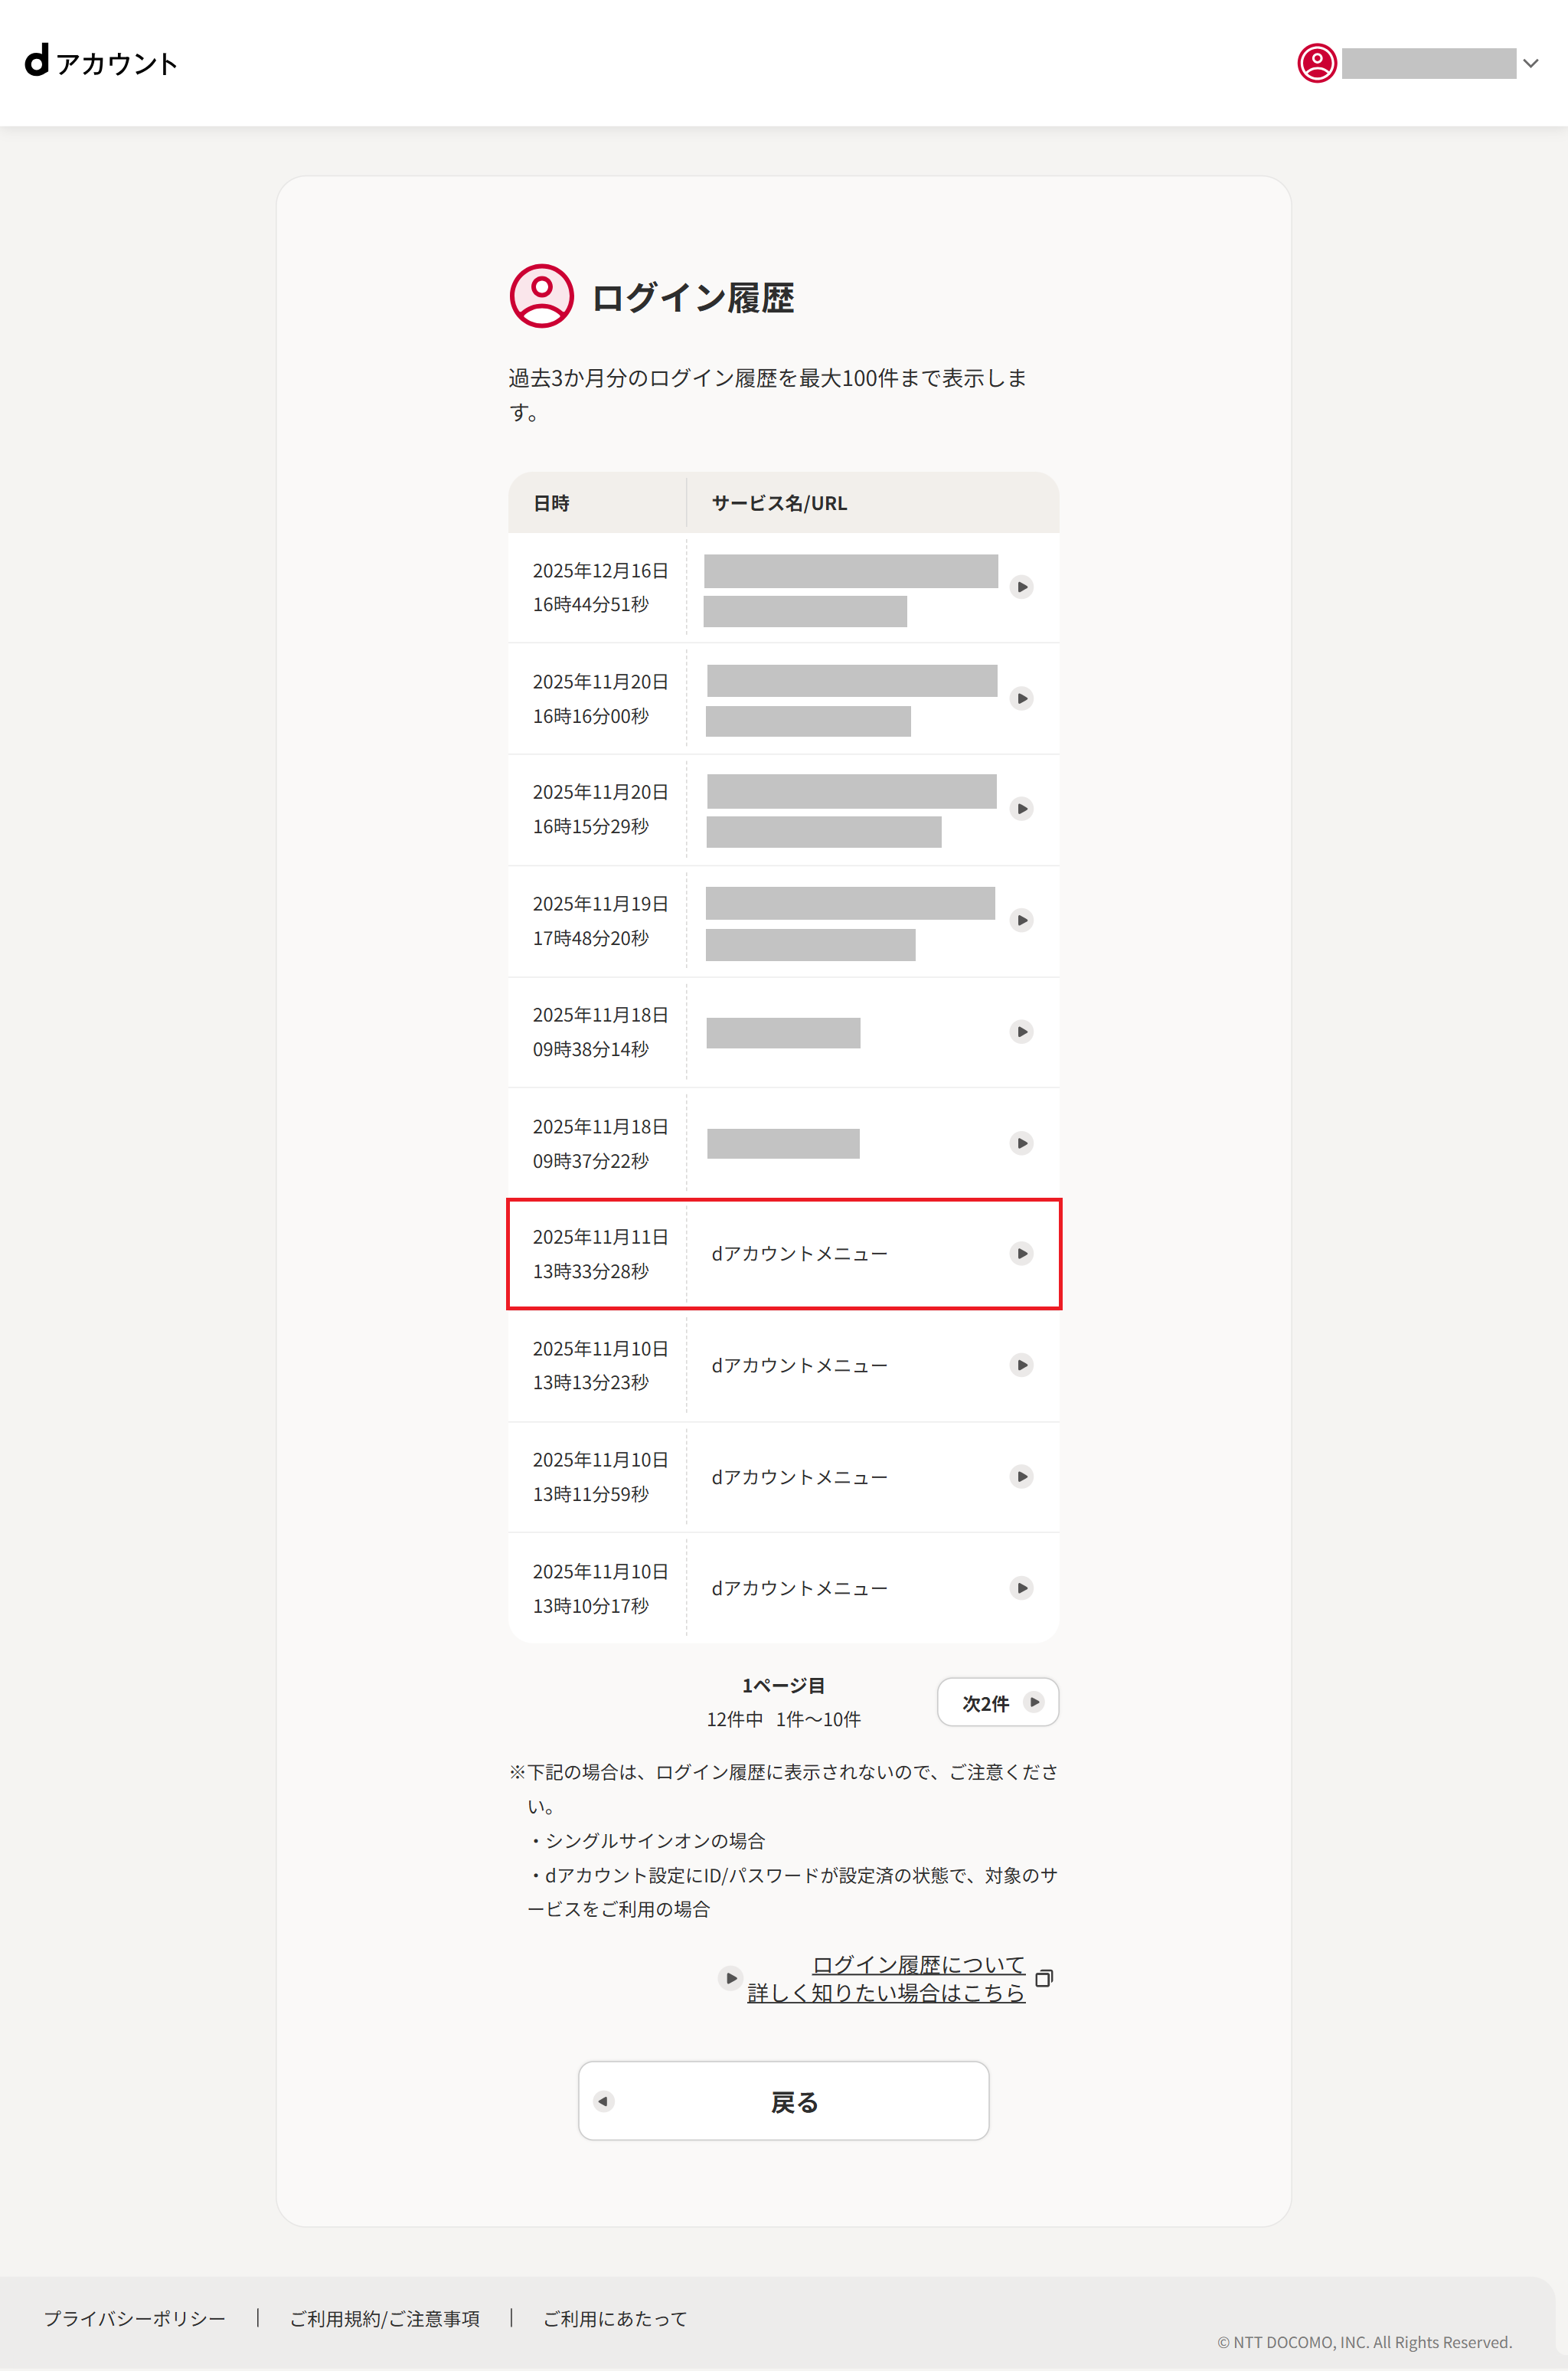Open details arrow for 2025年12月16日 login entry
Viewport: 1568px width, 2371px height.
click(x=1022, y=588)
